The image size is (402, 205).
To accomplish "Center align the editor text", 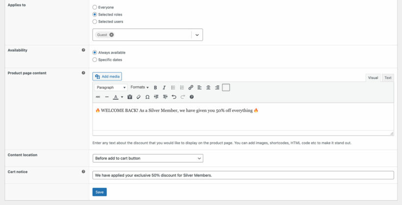I will [x=208, y=87].
